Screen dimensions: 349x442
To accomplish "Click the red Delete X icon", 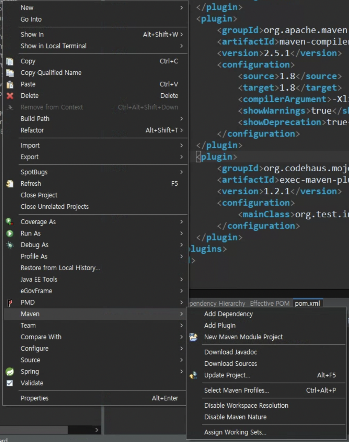I will [10, 96].
